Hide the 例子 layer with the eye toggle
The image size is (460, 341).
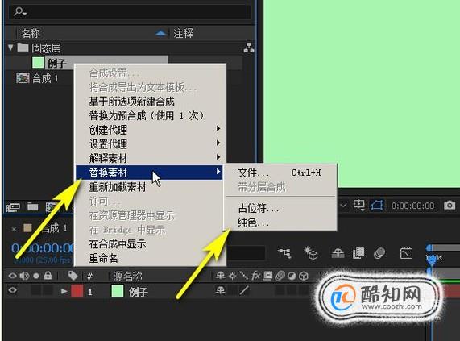click(x=12, y=290)
